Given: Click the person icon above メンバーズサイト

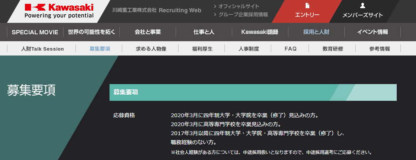Looking at the screenshot, I should click(x=362, y=6).
